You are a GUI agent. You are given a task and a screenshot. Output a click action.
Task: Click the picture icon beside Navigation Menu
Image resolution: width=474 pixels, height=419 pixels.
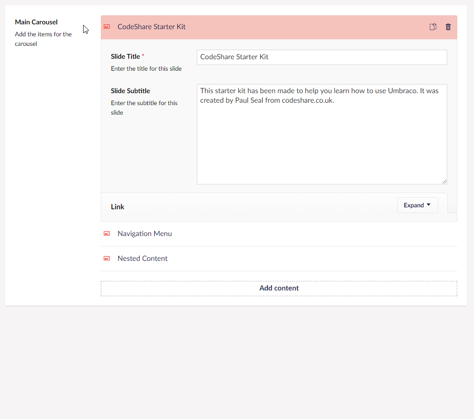pyautogui.click(x=107, y=233)
